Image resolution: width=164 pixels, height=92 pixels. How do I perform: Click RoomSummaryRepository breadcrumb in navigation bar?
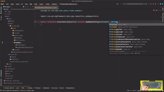(68, 4)
